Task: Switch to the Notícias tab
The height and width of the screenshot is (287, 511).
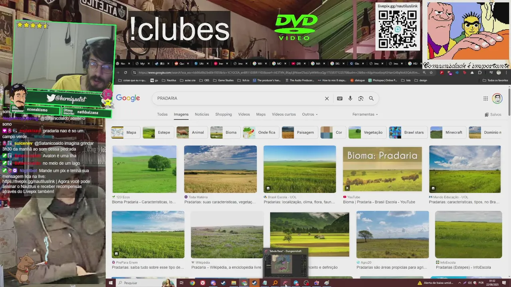Action: (x=202, y=114)
